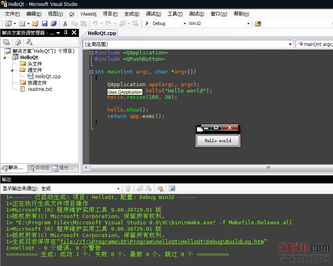The height and width of the screenshot is (266, 333).
Task: Click the Undo arrow icon
Action: (x=95, y=23)
